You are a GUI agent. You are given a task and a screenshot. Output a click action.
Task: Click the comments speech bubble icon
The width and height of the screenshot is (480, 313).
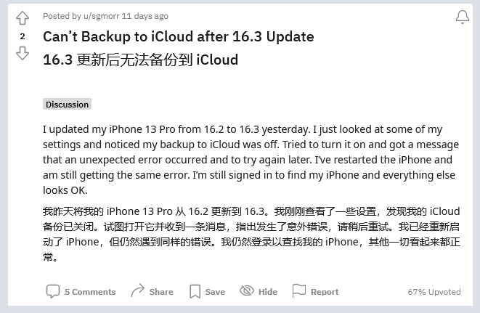click(x=53, y=291)
